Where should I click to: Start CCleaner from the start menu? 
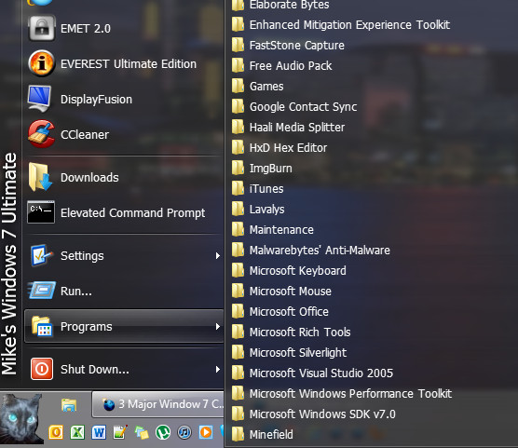(x=124, y=134)
